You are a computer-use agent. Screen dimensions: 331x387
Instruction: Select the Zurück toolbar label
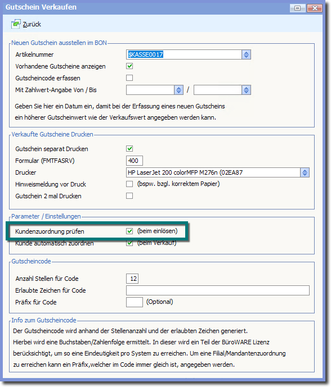[x=32, y=24]
